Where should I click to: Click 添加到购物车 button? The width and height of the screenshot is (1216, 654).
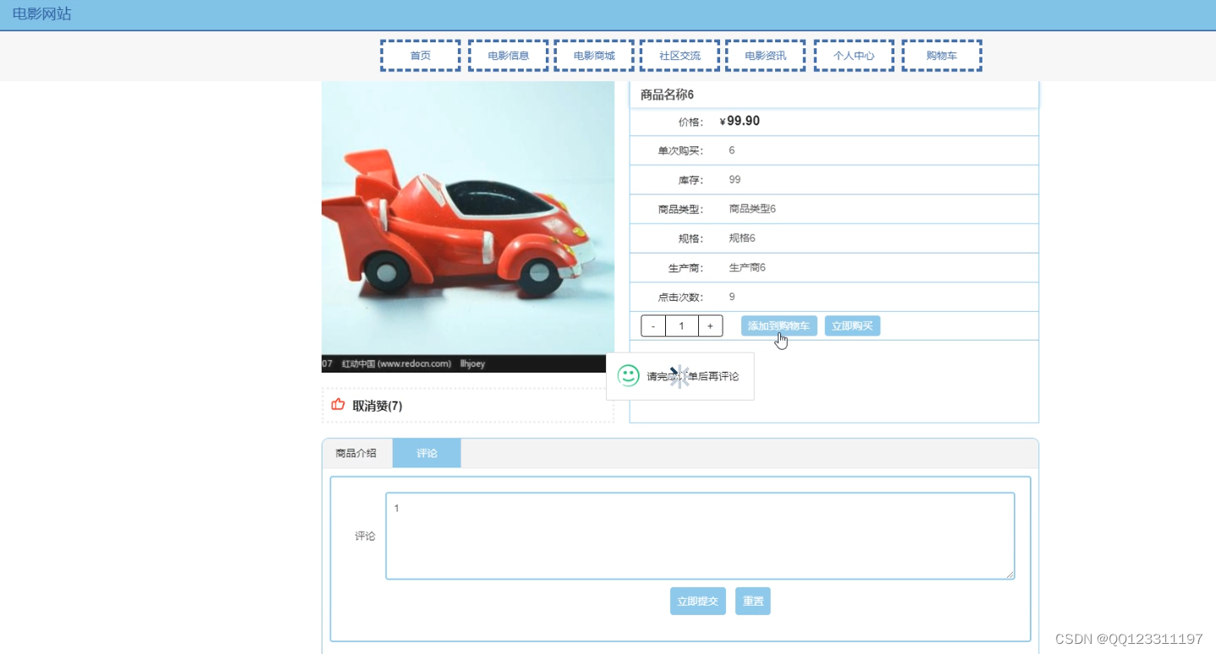[x=779, y=326]
